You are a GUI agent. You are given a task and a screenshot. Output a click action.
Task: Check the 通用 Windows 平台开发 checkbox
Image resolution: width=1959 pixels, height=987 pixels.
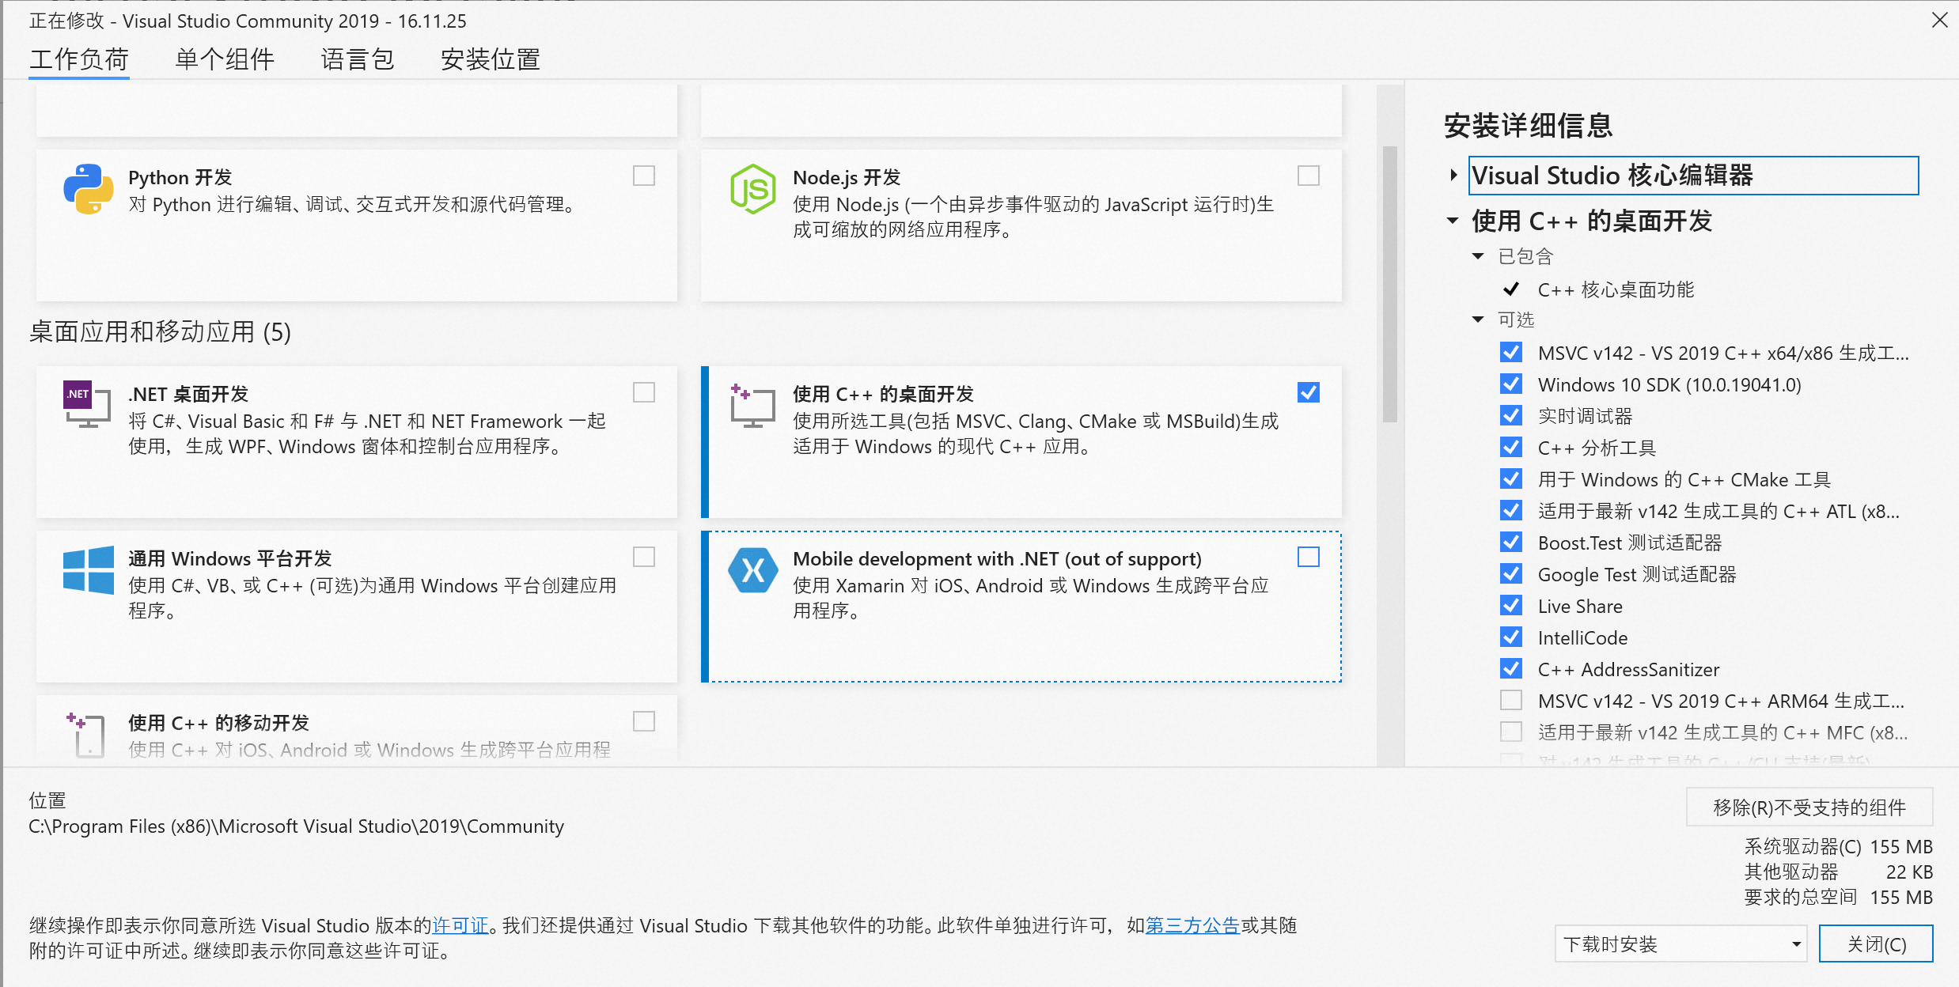point(644,557)
